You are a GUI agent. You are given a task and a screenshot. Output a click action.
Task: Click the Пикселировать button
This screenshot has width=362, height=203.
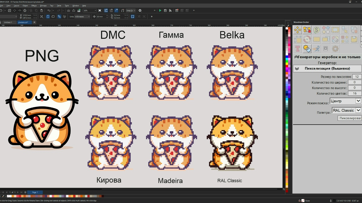[x=350, y=118]
